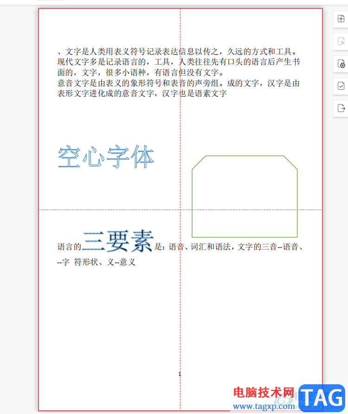Click the line starting '面的，文字，很多小语种'
Viewport: 348px width, 414px height.
click(x=141, y=72)
